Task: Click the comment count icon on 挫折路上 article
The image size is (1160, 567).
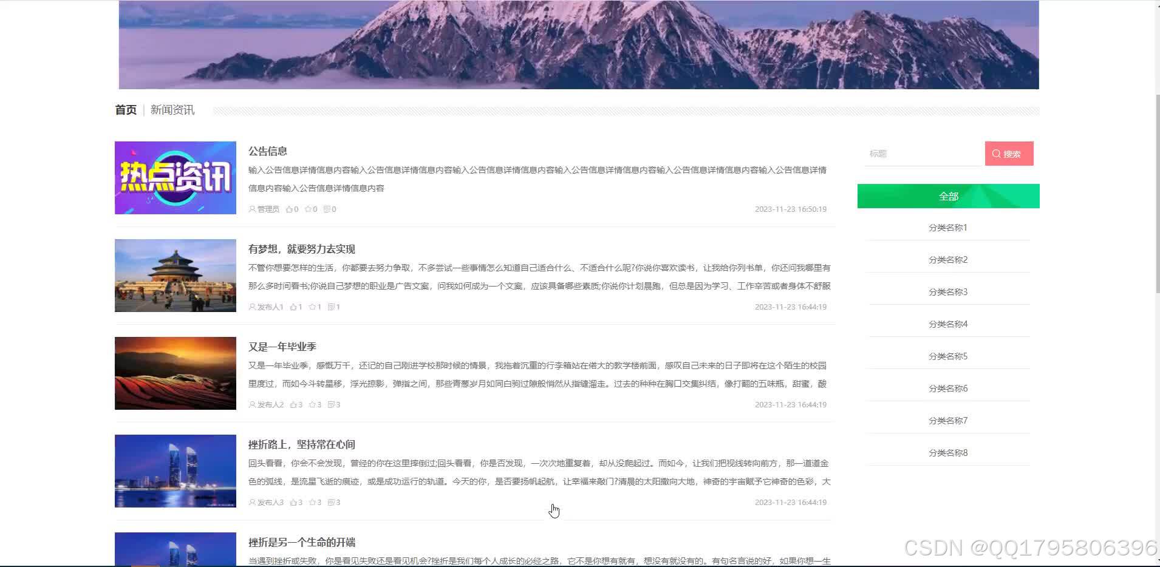Action: tap(331, 502)
